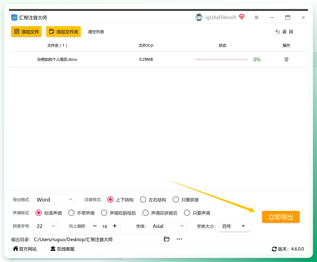Screen dimensions: 317x262
Task: Decrease 向上偏移 with minus button
Action: point(95,226)
